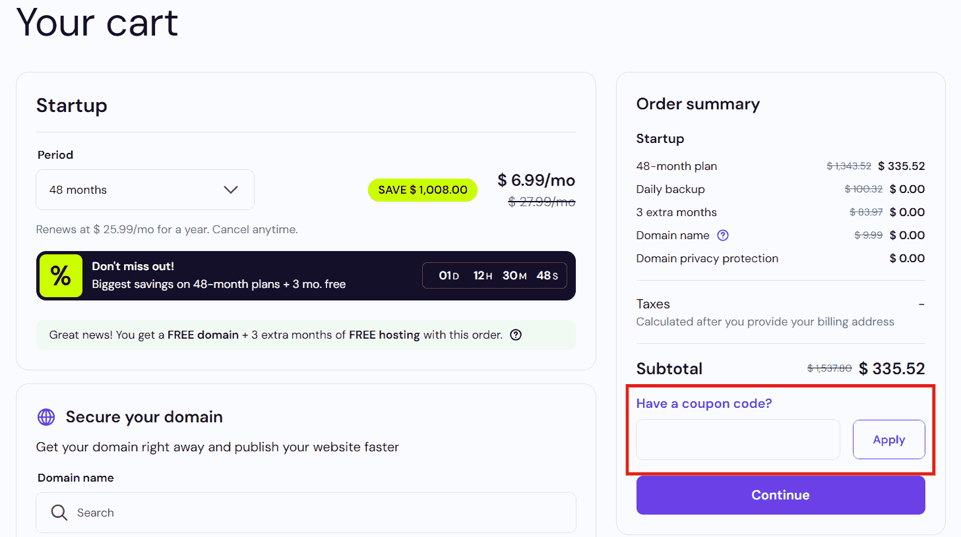Click the globe icon beside Secure your domain
The height and width of the screenshot is (537, 961).
[x=46, y=417]
